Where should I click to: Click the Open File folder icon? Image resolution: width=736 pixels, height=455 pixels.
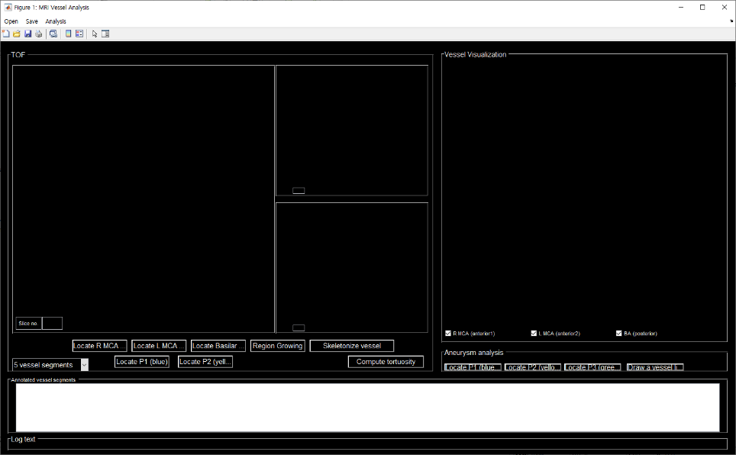coord(17,34)
